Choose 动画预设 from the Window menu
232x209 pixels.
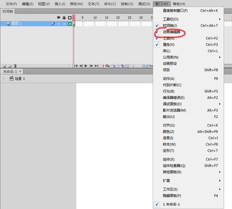[x=188, y=64]
